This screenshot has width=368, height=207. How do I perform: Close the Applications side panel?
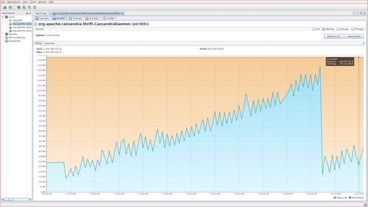click(x=30, y=14)
